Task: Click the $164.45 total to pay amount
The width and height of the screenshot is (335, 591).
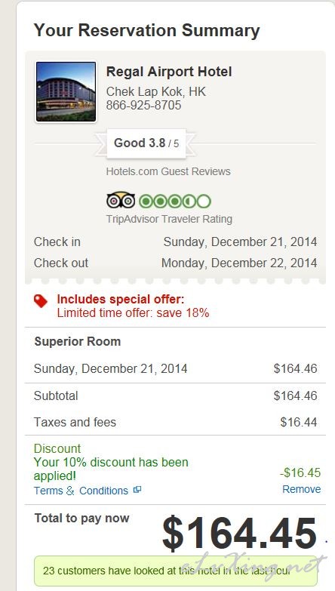Action: click(239, 534)
